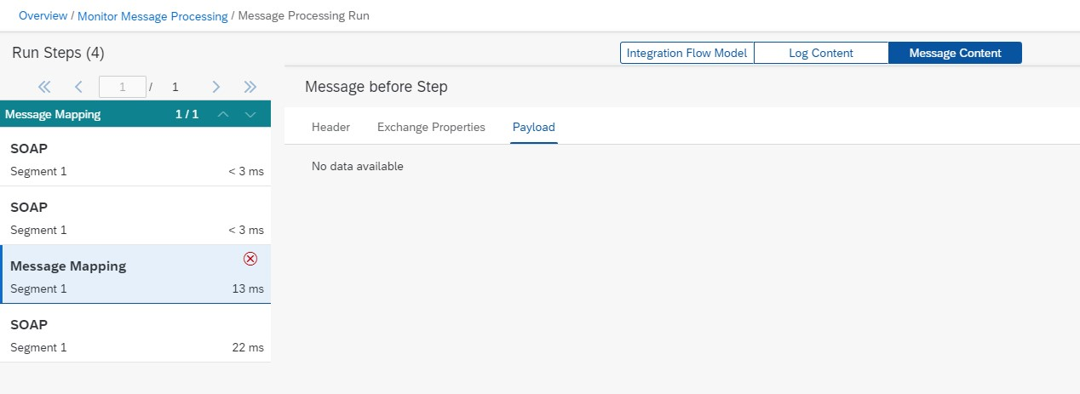This screenshot has width=1080, height=394.
Task: Open the Header tab
Action: pos(330,127)
